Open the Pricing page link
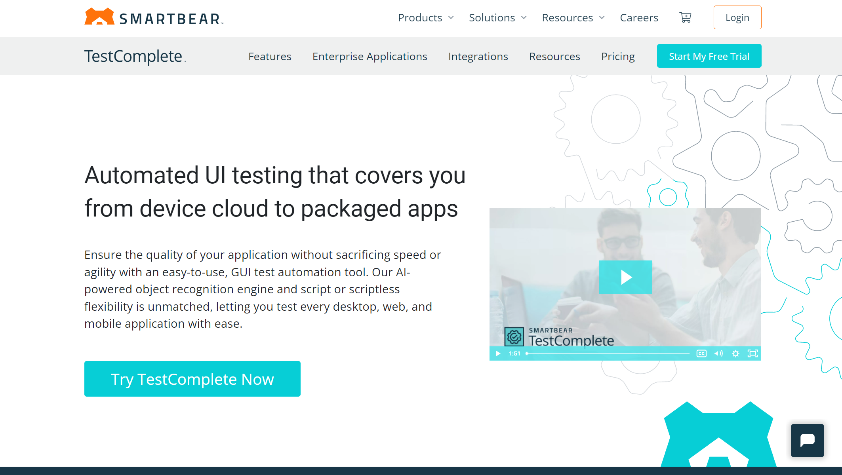Image resolution: width=842 pixels, height=475 pixels. pyautogui.click(x=618, y=56)
